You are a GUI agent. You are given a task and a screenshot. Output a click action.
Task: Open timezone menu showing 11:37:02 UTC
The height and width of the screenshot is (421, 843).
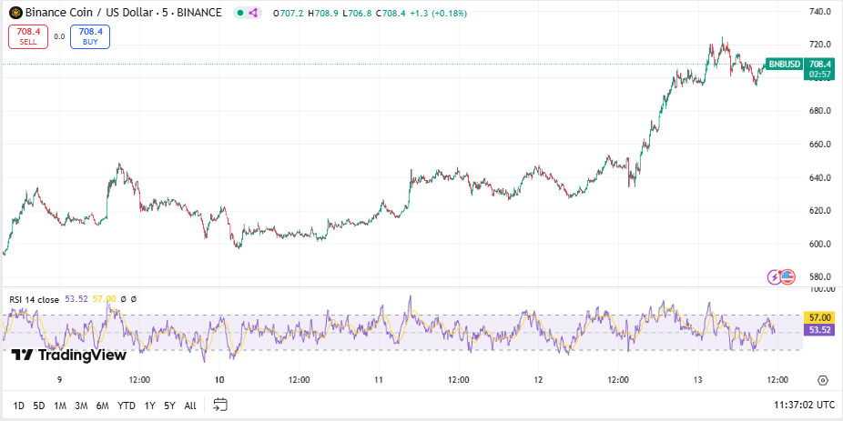pyautogui.click(x=803, y=406)
